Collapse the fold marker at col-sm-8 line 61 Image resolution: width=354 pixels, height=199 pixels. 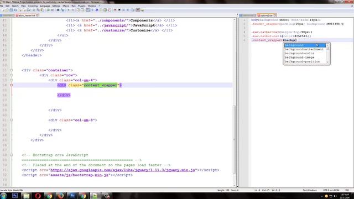pos(11,120)
